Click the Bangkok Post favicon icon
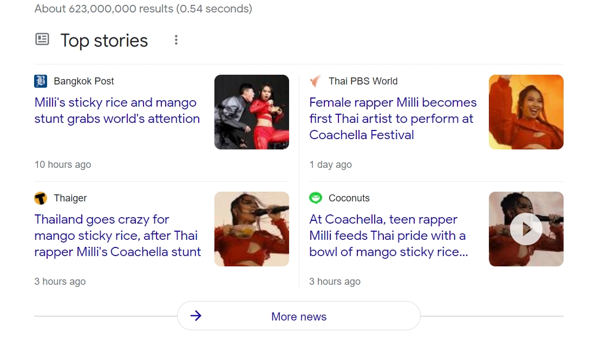Screen dimensions: 595x353 pyautogui.click(x=41, y=81)
